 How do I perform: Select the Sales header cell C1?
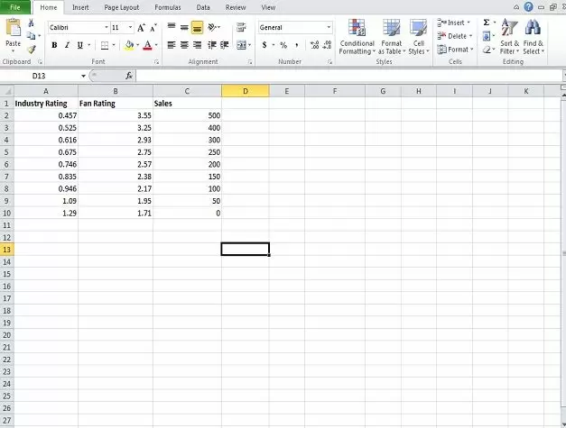pos(187,103)
